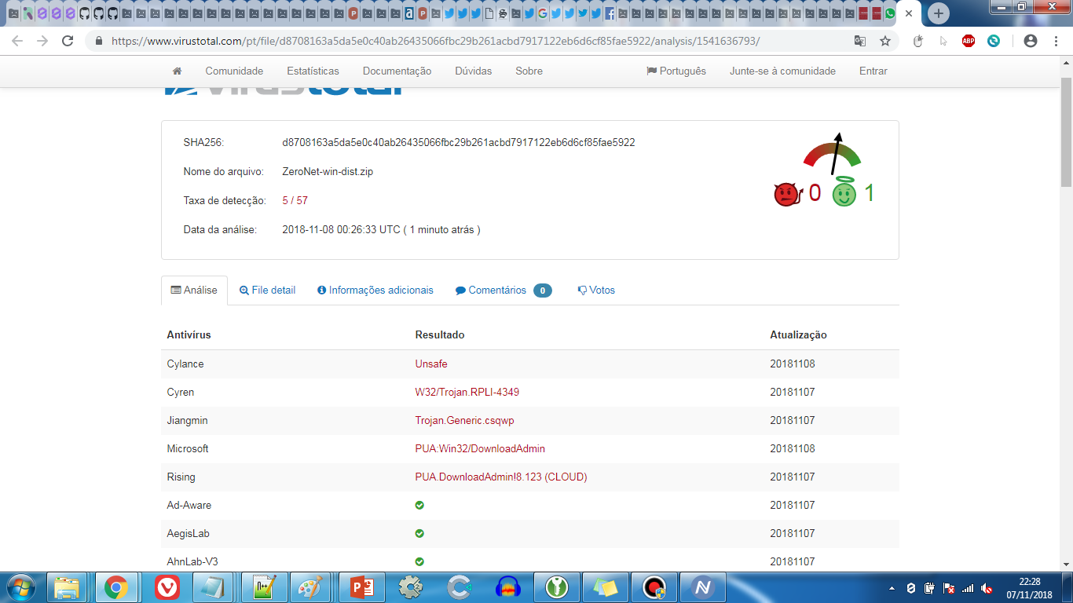This screenshot has height=603, width=1073.
Task: Click the Resultado column header
Action: pyautogui.click(x=440, y=335)
